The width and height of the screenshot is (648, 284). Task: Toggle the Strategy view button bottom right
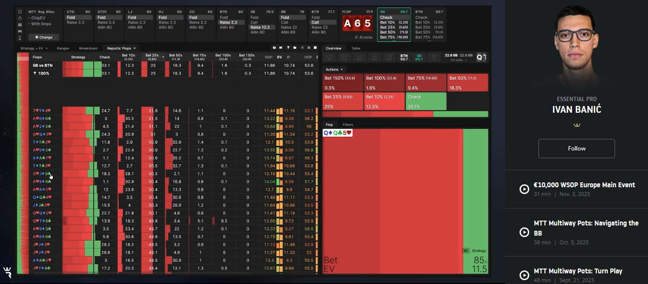(479, 251)
